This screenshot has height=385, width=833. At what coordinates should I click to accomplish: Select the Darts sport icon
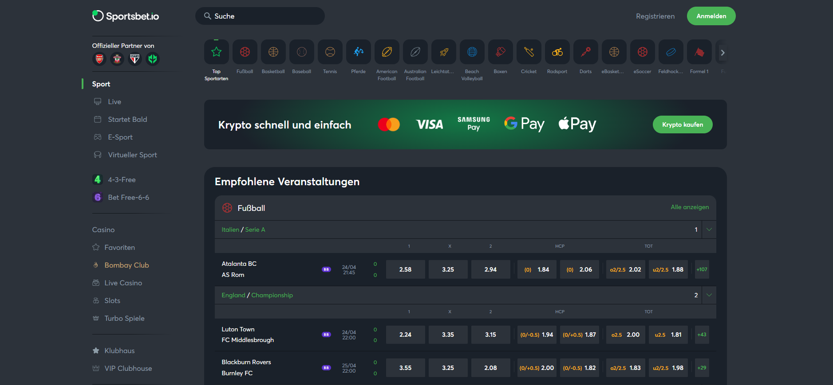point(586,52)
